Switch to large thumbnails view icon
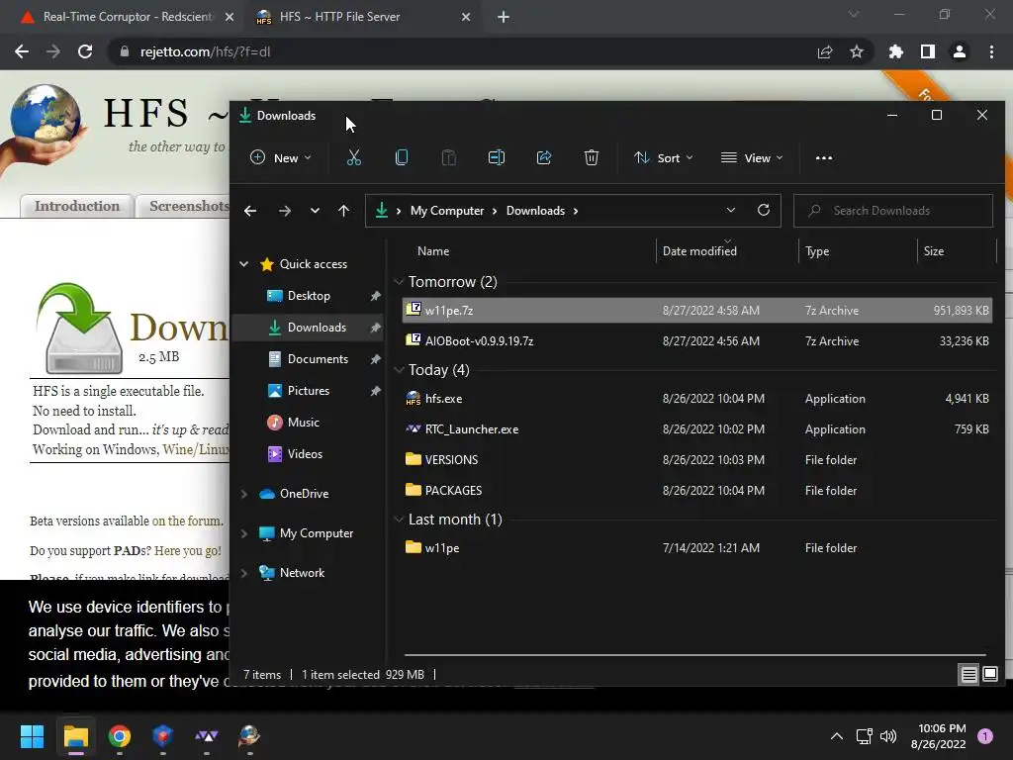 [x=989, y=675]
